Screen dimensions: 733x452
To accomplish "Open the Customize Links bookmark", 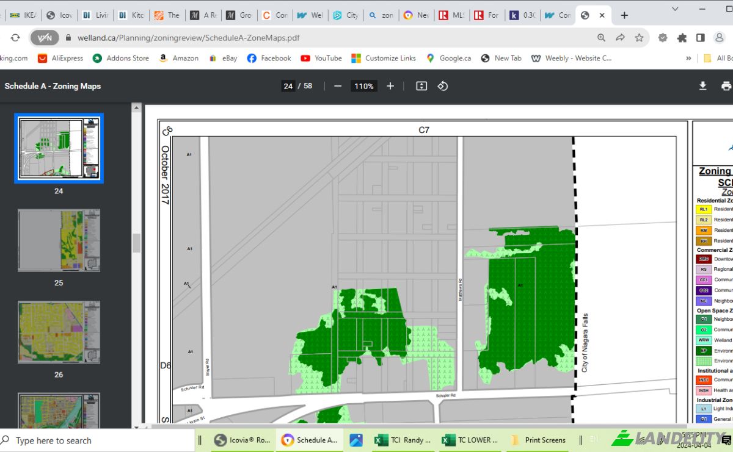I will [x=384, y=59].
